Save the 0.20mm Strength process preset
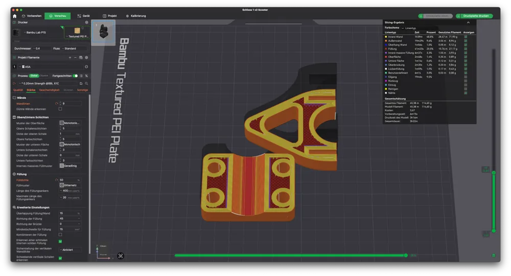This screenshot has width=511, height=276. pos(81,83)
